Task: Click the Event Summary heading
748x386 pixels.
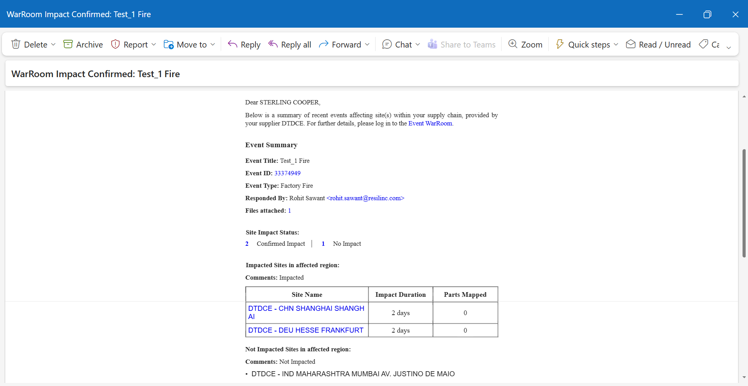Action: pos(271,145)
